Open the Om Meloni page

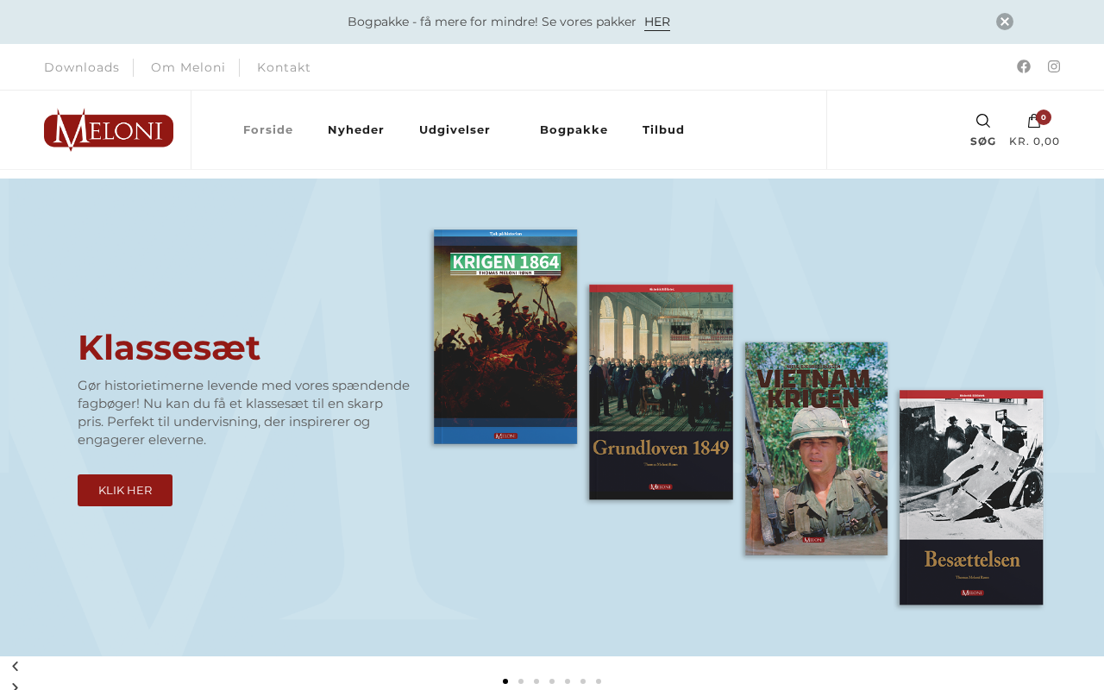pos(188,67)
